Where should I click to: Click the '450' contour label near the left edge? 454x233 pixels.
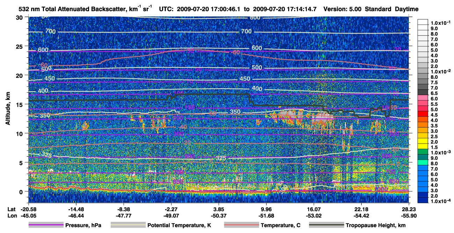point(49,79)
